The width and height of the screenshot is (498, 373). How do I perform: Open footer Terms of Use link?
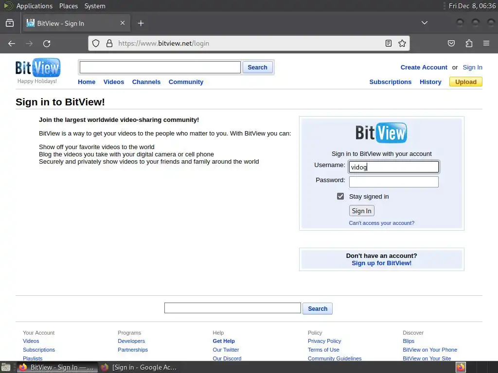tap(323, 350)
